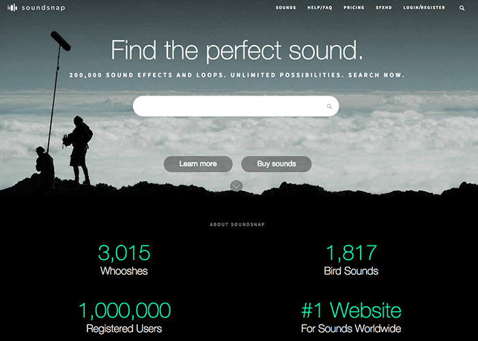Open Login/Register from the header
Viewport: 478px width, 341px height.
[x=424, y=8]
